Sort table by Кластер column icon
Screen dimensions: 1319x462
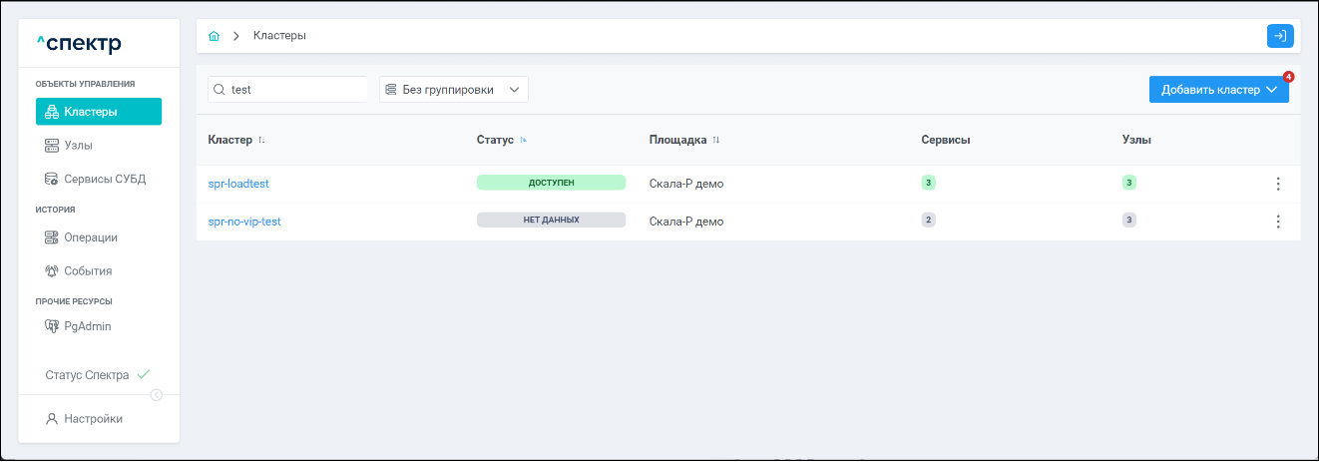(x=261, y=141)
